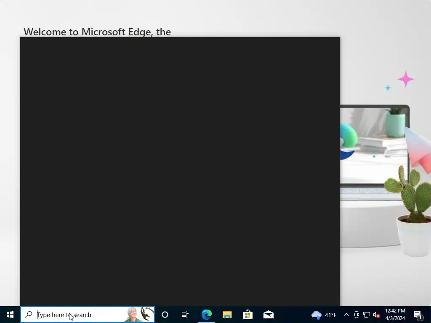Open the Mail app on taskbar

click(268, 315)
